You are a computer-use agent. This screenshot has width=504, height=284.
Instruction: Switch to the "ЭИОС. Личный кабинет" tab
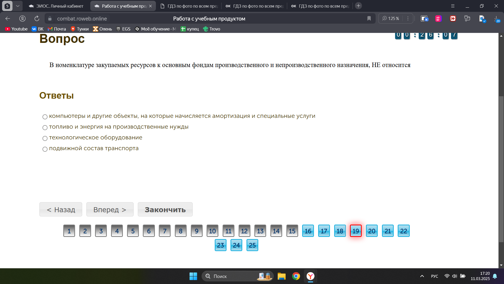(x=56, y=6)
